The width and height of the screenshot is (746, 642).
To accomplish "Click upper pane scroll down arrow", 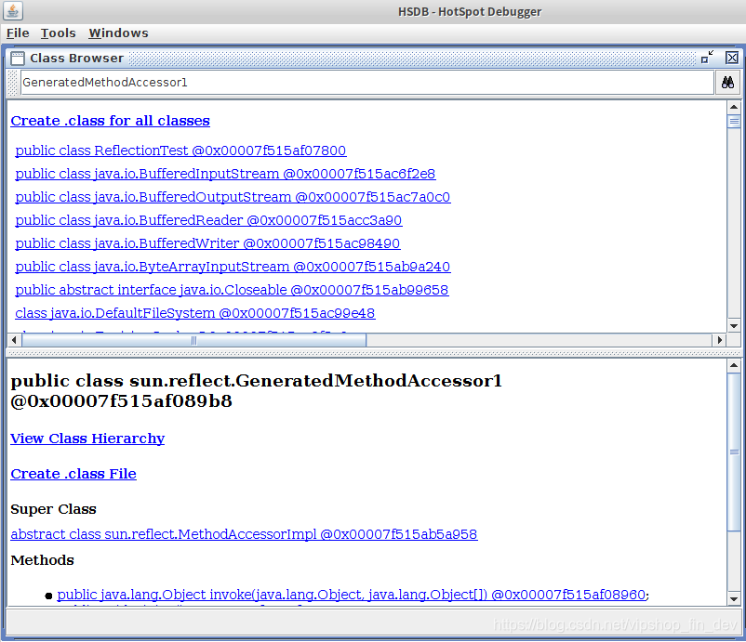I will [x=734, y=326].
